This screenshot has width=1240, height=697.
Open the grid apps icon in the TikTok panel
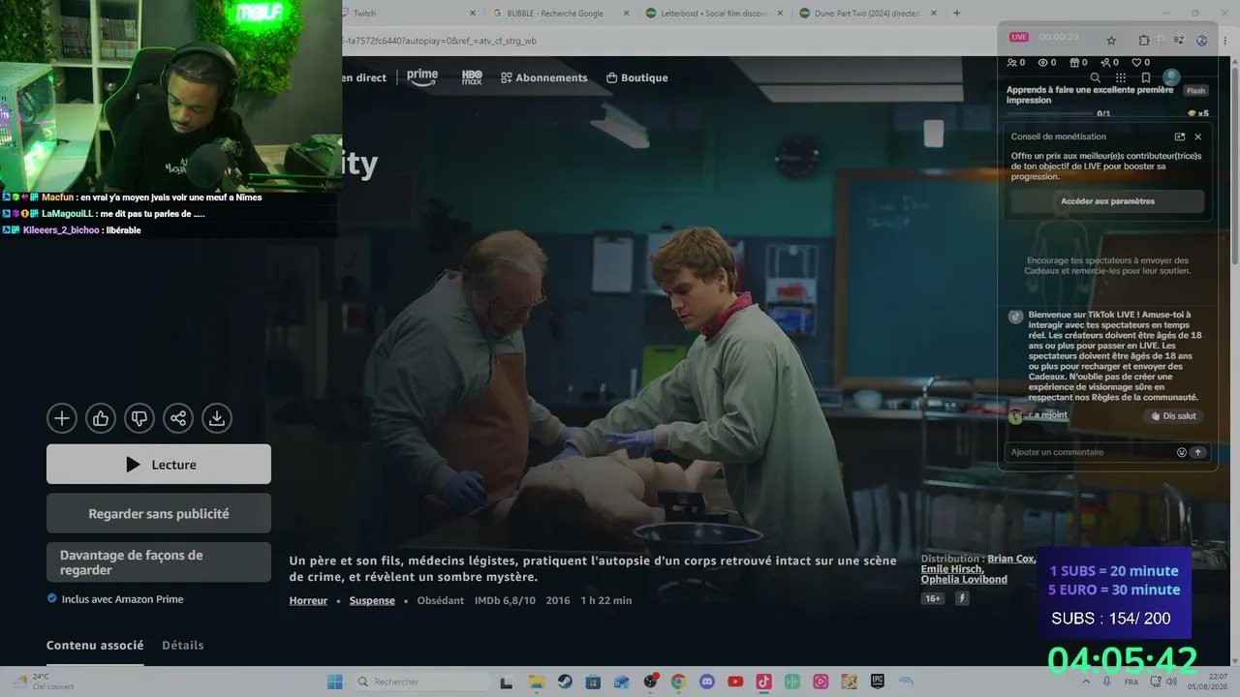(x=1121, y=77)
